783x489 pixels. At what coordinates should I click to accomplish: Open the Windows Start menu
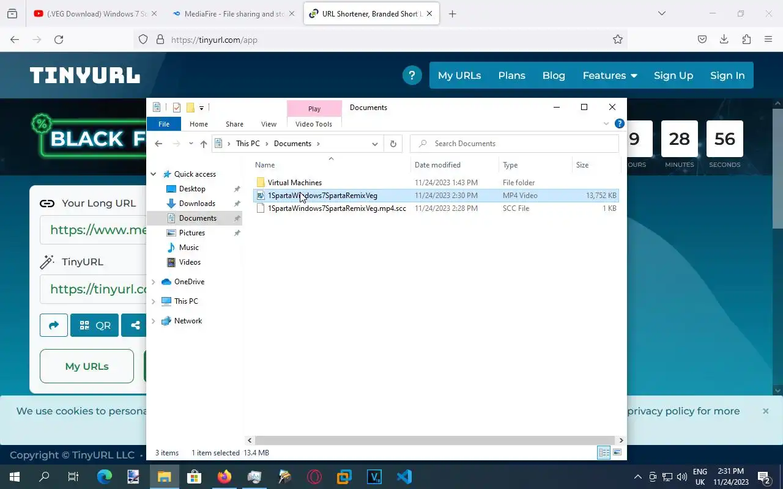(x=15, y=477)
